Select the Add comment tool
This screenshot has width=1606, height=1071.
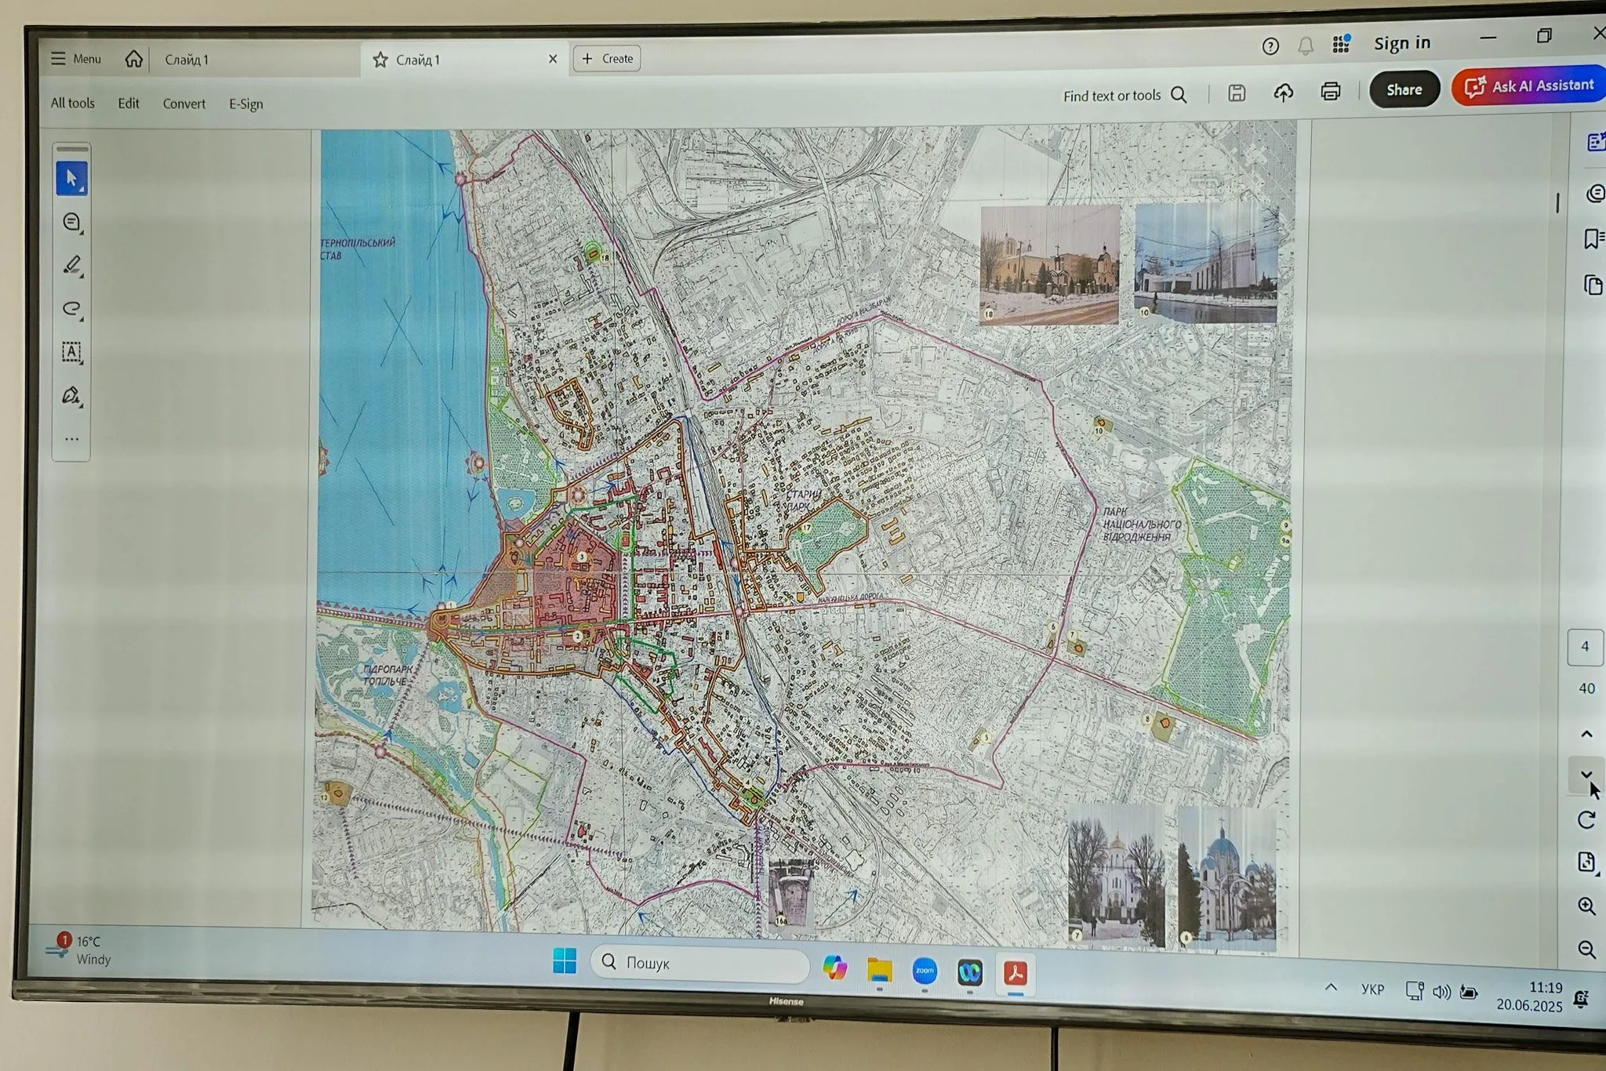(72, 223)
